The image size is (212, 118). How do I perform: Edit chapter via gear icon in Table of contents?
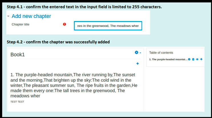click(x=189, y=59)
